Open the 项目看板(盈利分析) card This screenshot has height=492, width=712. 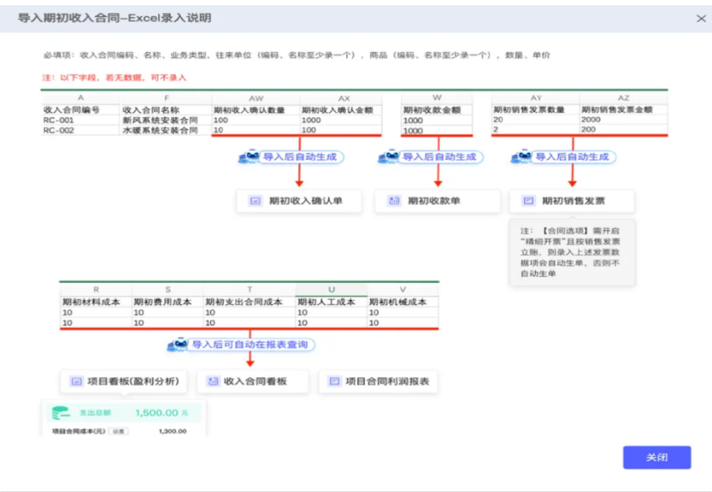tap(123, 381)
